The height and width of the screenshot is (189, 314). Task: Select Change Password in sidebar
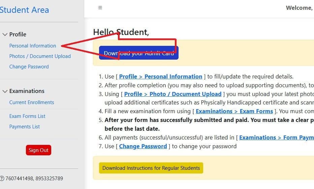(29, 67)
